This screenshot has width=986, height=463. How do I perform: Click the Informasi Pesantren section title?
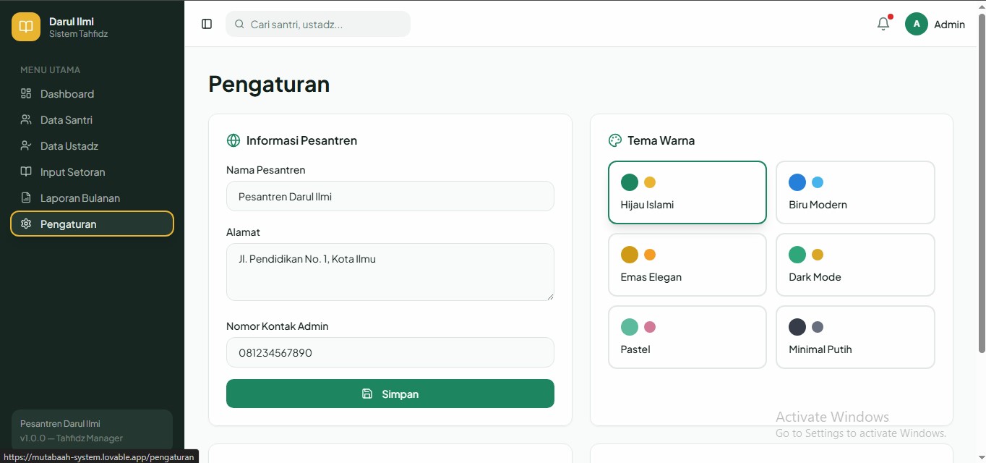tap(301, 140)
